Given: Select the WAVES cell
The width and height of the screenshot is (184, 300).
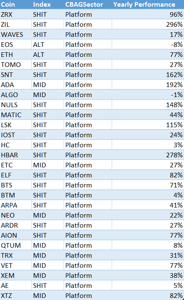Looking at the screenshot, I should coord(16,34).
